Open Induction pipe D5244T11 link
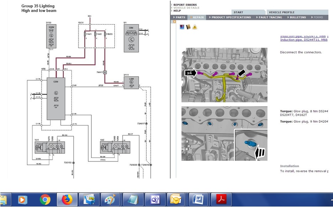 point(304,40)
